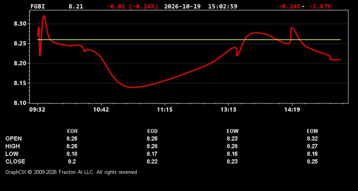Click the 14:19 time axis label
Image resolution: width=358 pixels, height=191 pixels.
[292, 110]
